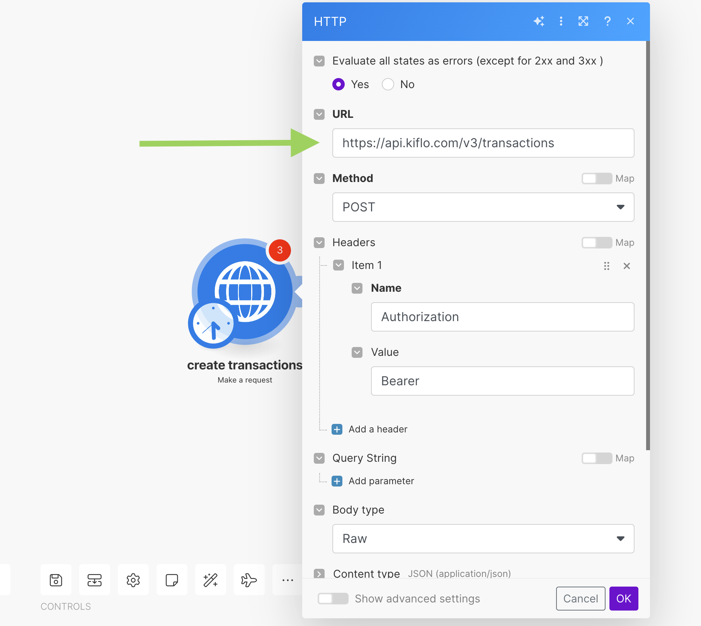The image size is (701, 626).
Task: Toggle Map switch for Query String
Action: pyautogui.click(x=597, y=458)
